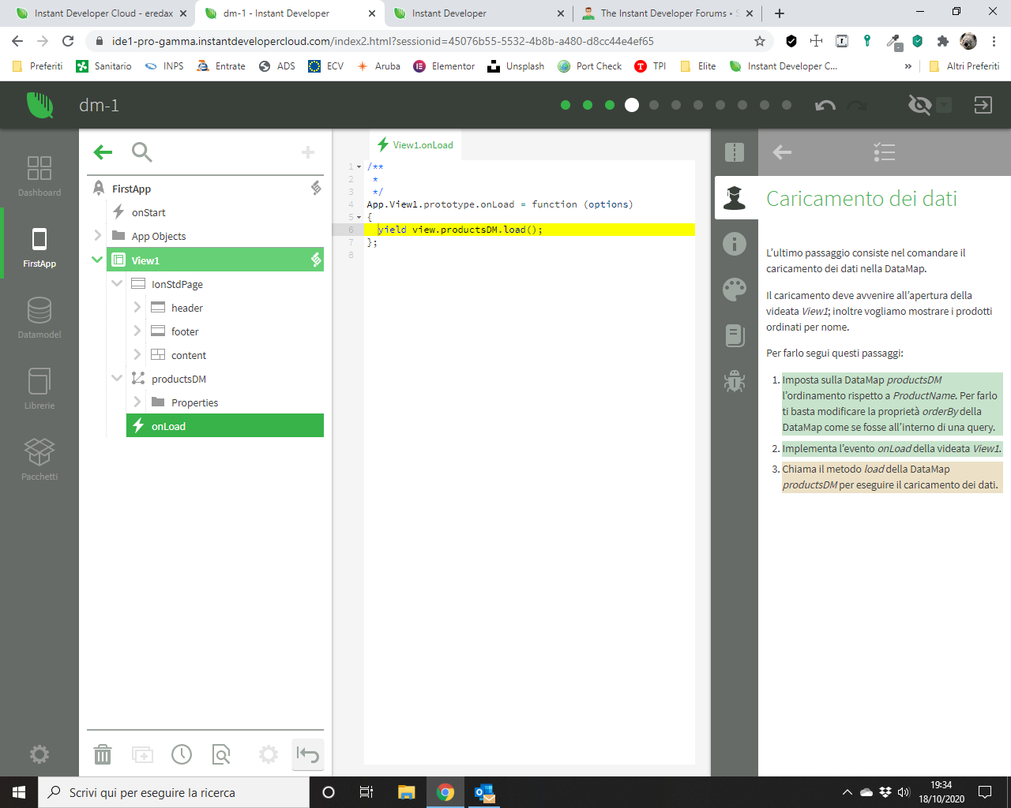
Task: Select the FirstApp sidebar item
Action: pyautogui.click(x=39, y=247)
